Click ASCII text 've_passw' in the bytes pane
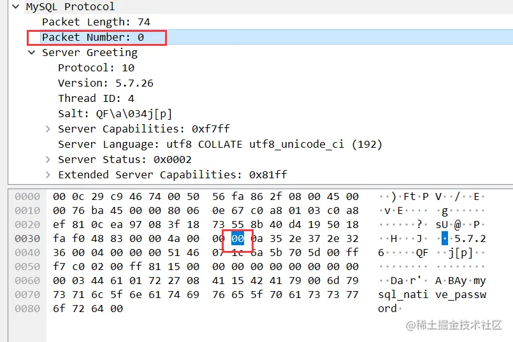Screen dimensions: 513x342 point(461,295)
